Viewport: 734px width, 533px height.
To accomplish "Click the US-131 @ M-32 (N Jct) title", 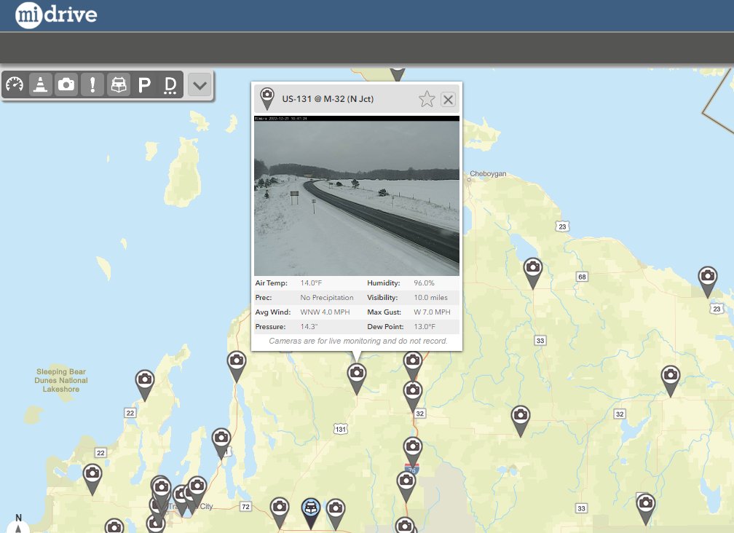I will pos(328,99).
